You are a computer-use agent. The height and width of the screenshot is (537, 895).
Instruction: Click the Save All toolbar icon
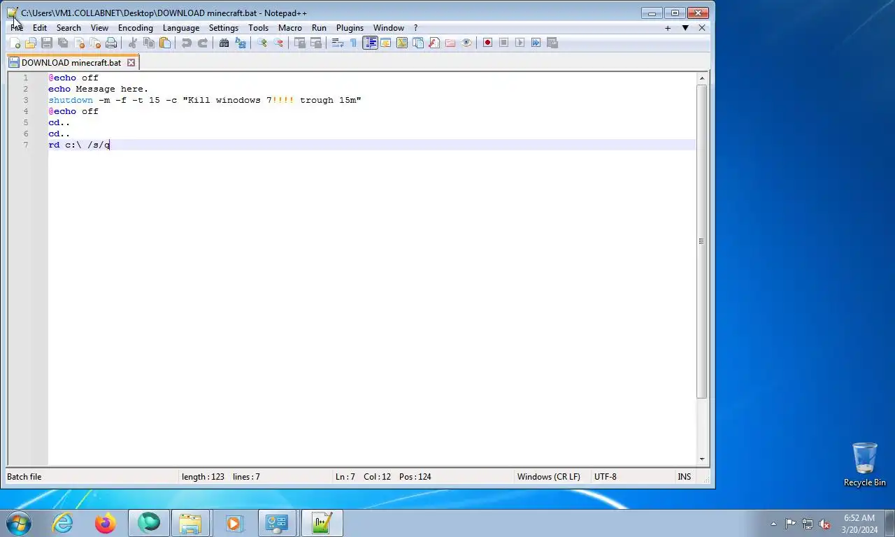[x=63, y=43]
